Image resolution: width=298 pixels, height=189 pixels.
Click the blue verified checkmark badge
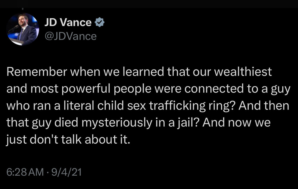pyautogui.click(x=100, y=23)
